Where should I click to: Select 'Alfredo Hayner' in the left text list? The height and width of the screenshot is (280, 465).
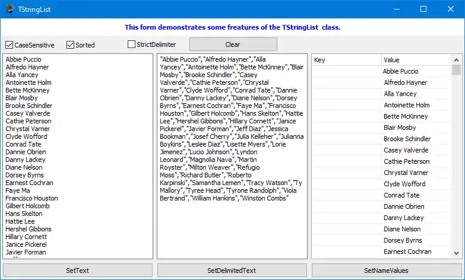click(x=27, y=67)
